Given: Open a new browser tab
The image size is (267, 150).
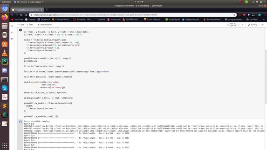Looking at the screenshot, I should tap(47, 10).
